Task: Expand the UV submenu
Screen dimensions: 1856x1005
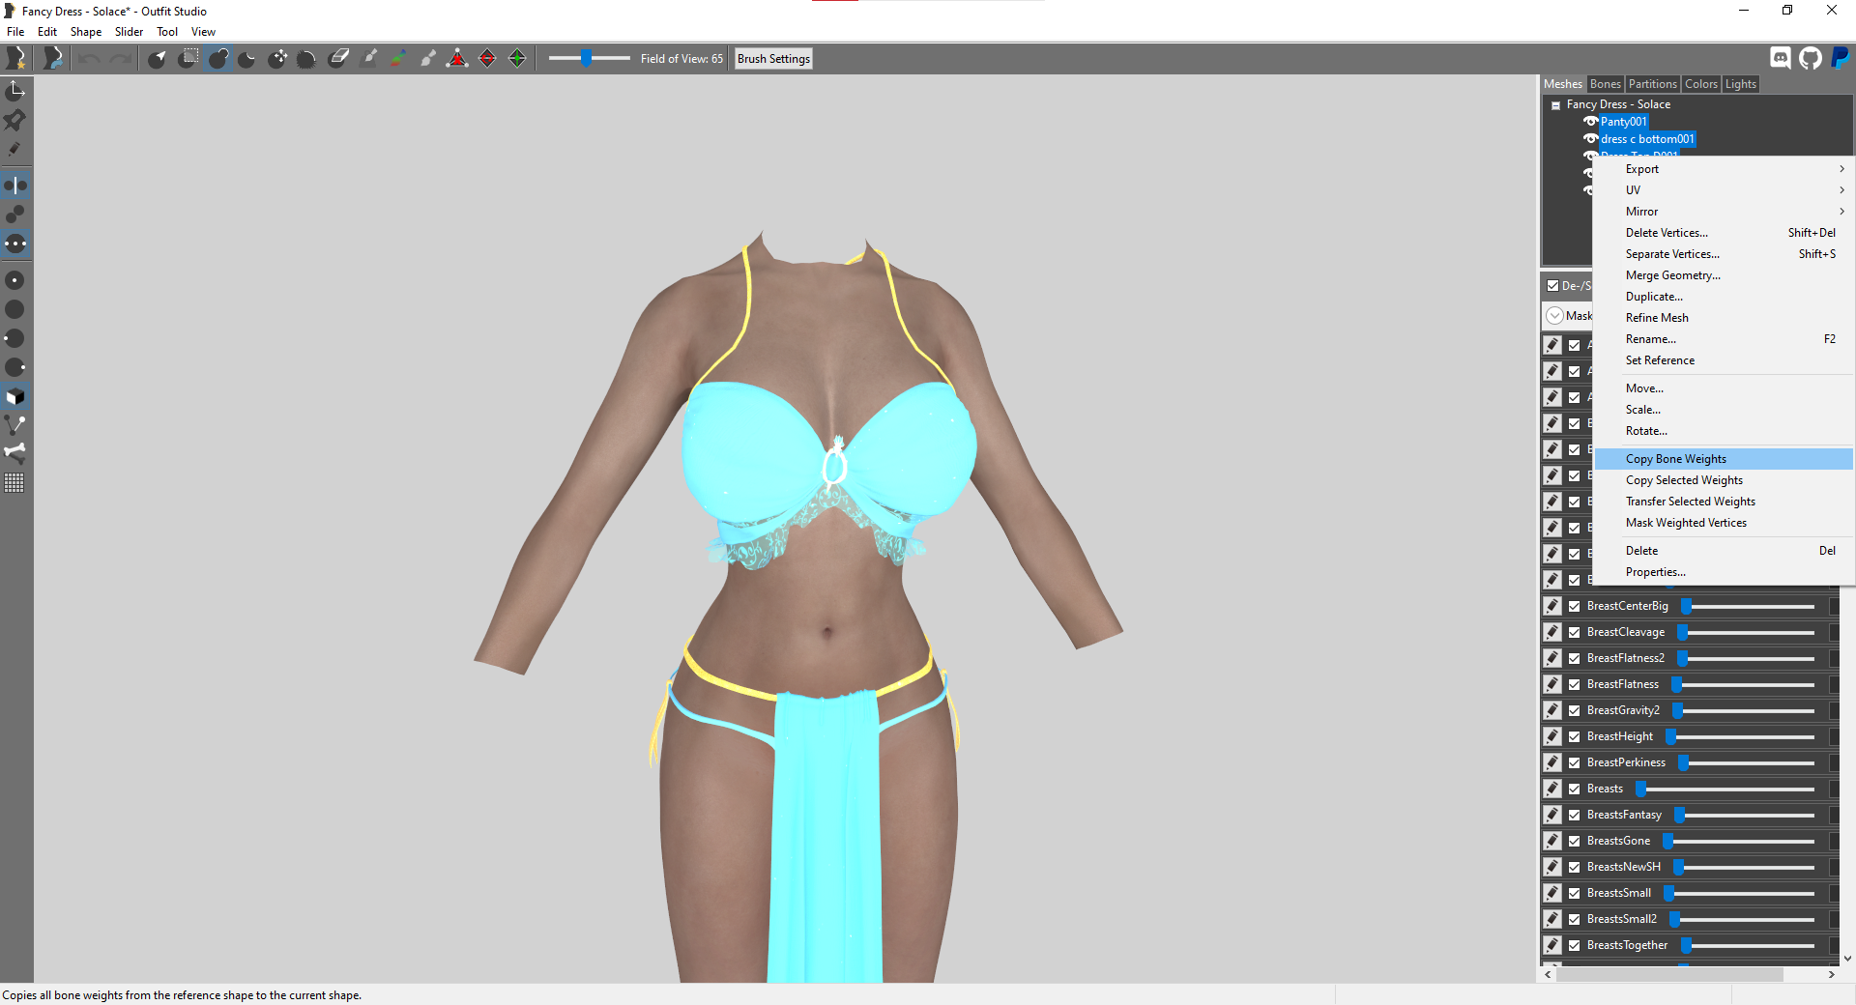Action: (1724, 190)
